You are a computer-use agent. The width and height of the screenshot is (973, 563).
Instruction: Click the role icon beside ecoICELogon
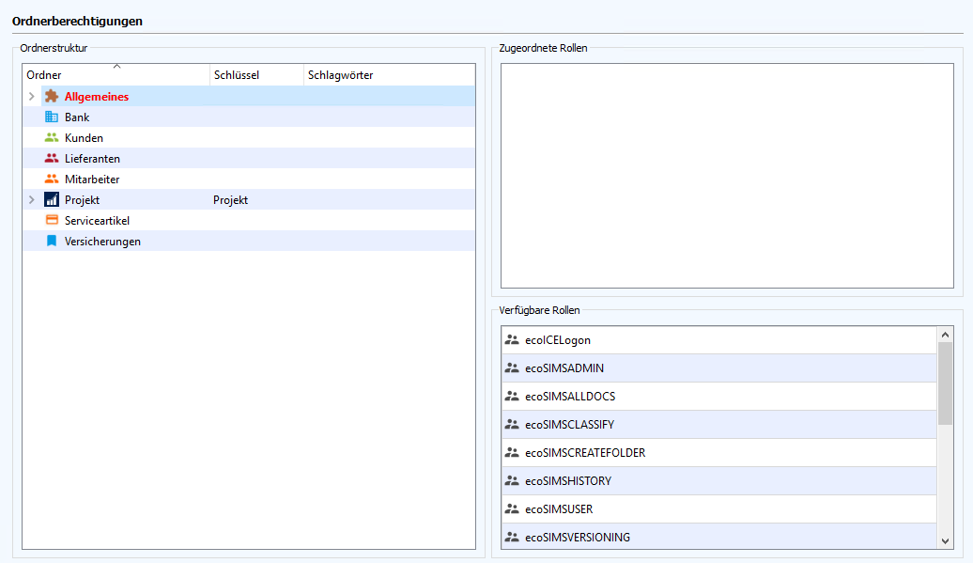[x=512, y=339]
